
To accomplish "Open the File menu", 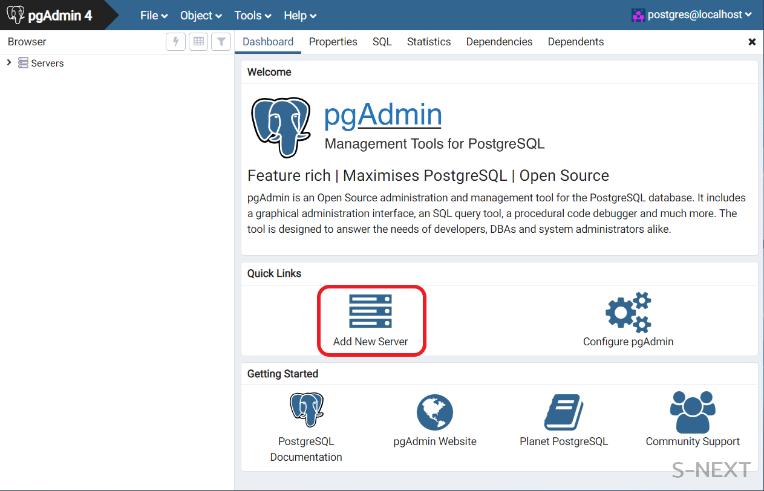I will 154,16.
